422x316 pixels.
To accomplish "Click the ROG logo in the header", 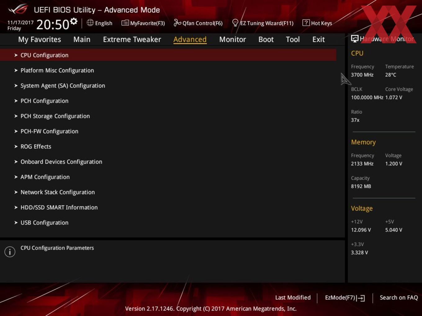I will point(18,9).
